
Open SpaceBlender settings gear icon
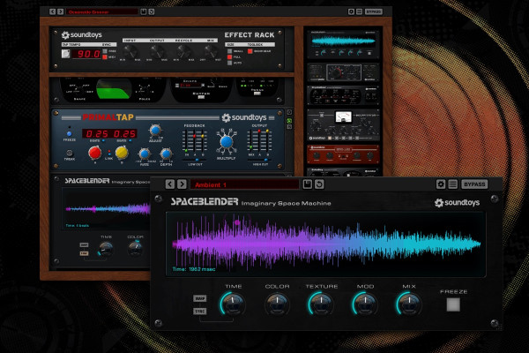tap(441, 184)
